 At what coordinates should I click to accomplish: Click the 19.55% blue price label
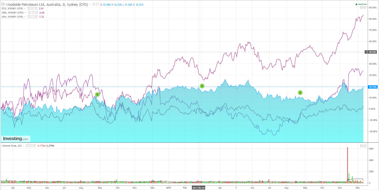[x=373, y=87]
